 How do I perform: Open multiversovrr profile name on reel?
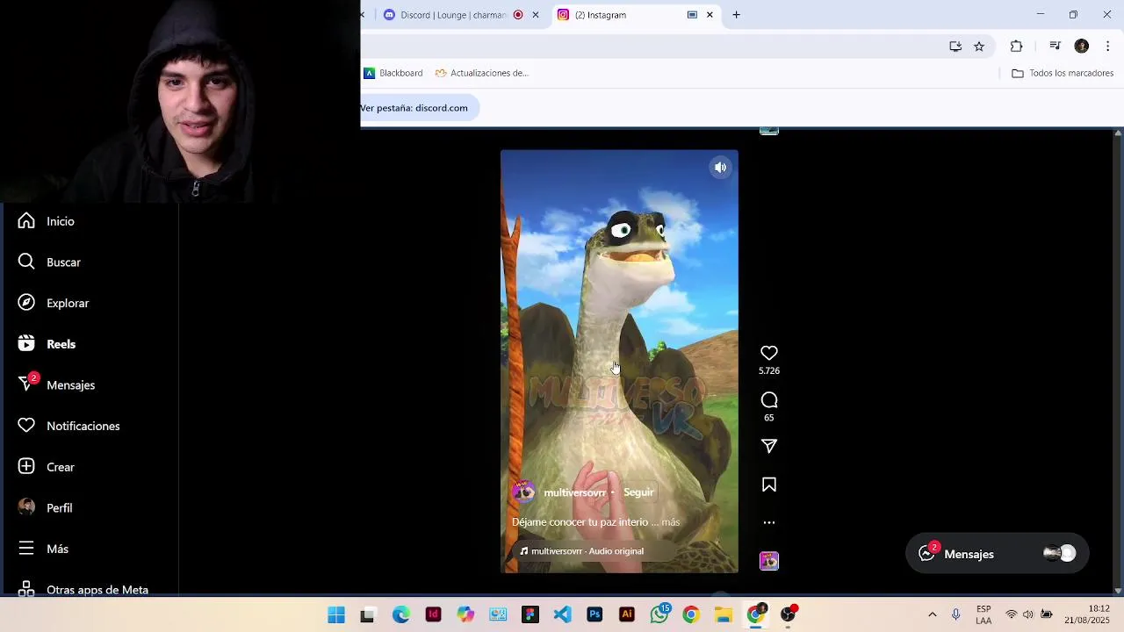coord(574,492)
